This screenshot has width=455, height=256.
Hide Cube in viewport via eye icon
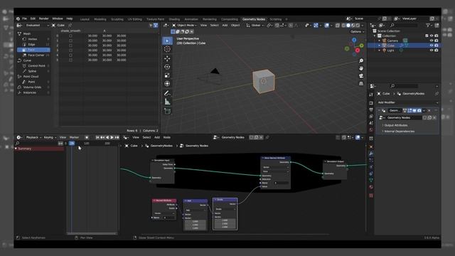coord(432,46)
